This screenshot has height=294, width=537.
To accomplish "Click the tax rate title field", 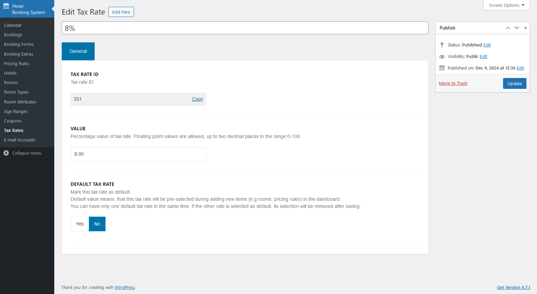I will tap(245, 28).
